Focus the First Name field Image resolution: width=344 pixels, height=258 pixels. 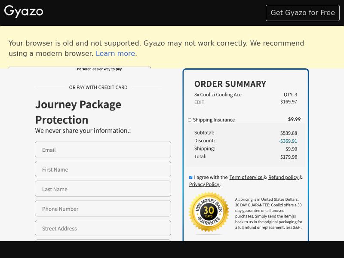point(103,169)
